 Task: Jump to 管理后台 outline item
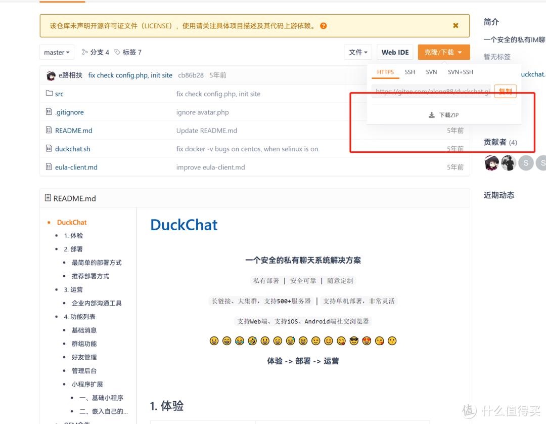point(84,371)
